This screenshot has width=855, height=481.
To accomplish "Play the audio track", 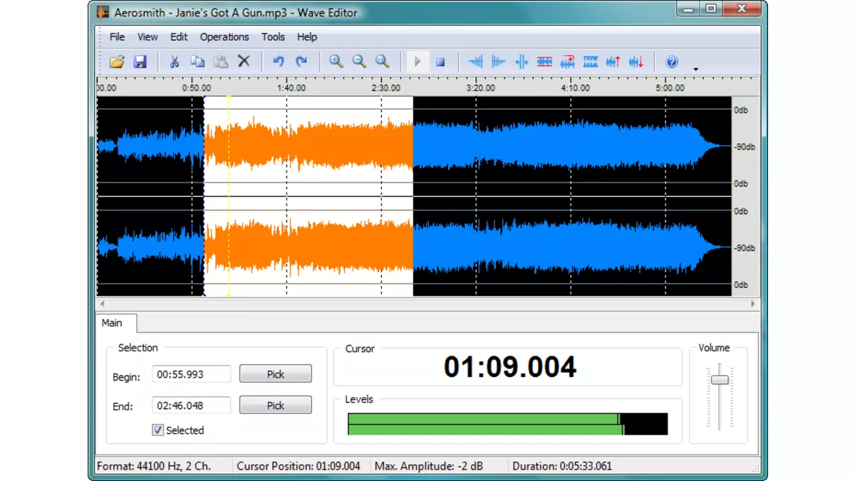I will click(x=417, y=61).
